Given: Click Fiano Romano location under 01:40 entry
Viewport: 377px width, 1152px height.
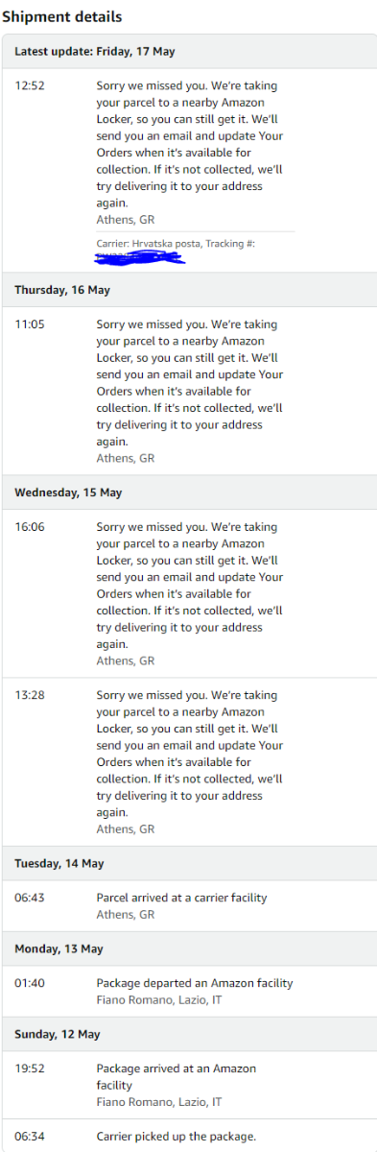Looking at the screenshot, I should 159,999.
